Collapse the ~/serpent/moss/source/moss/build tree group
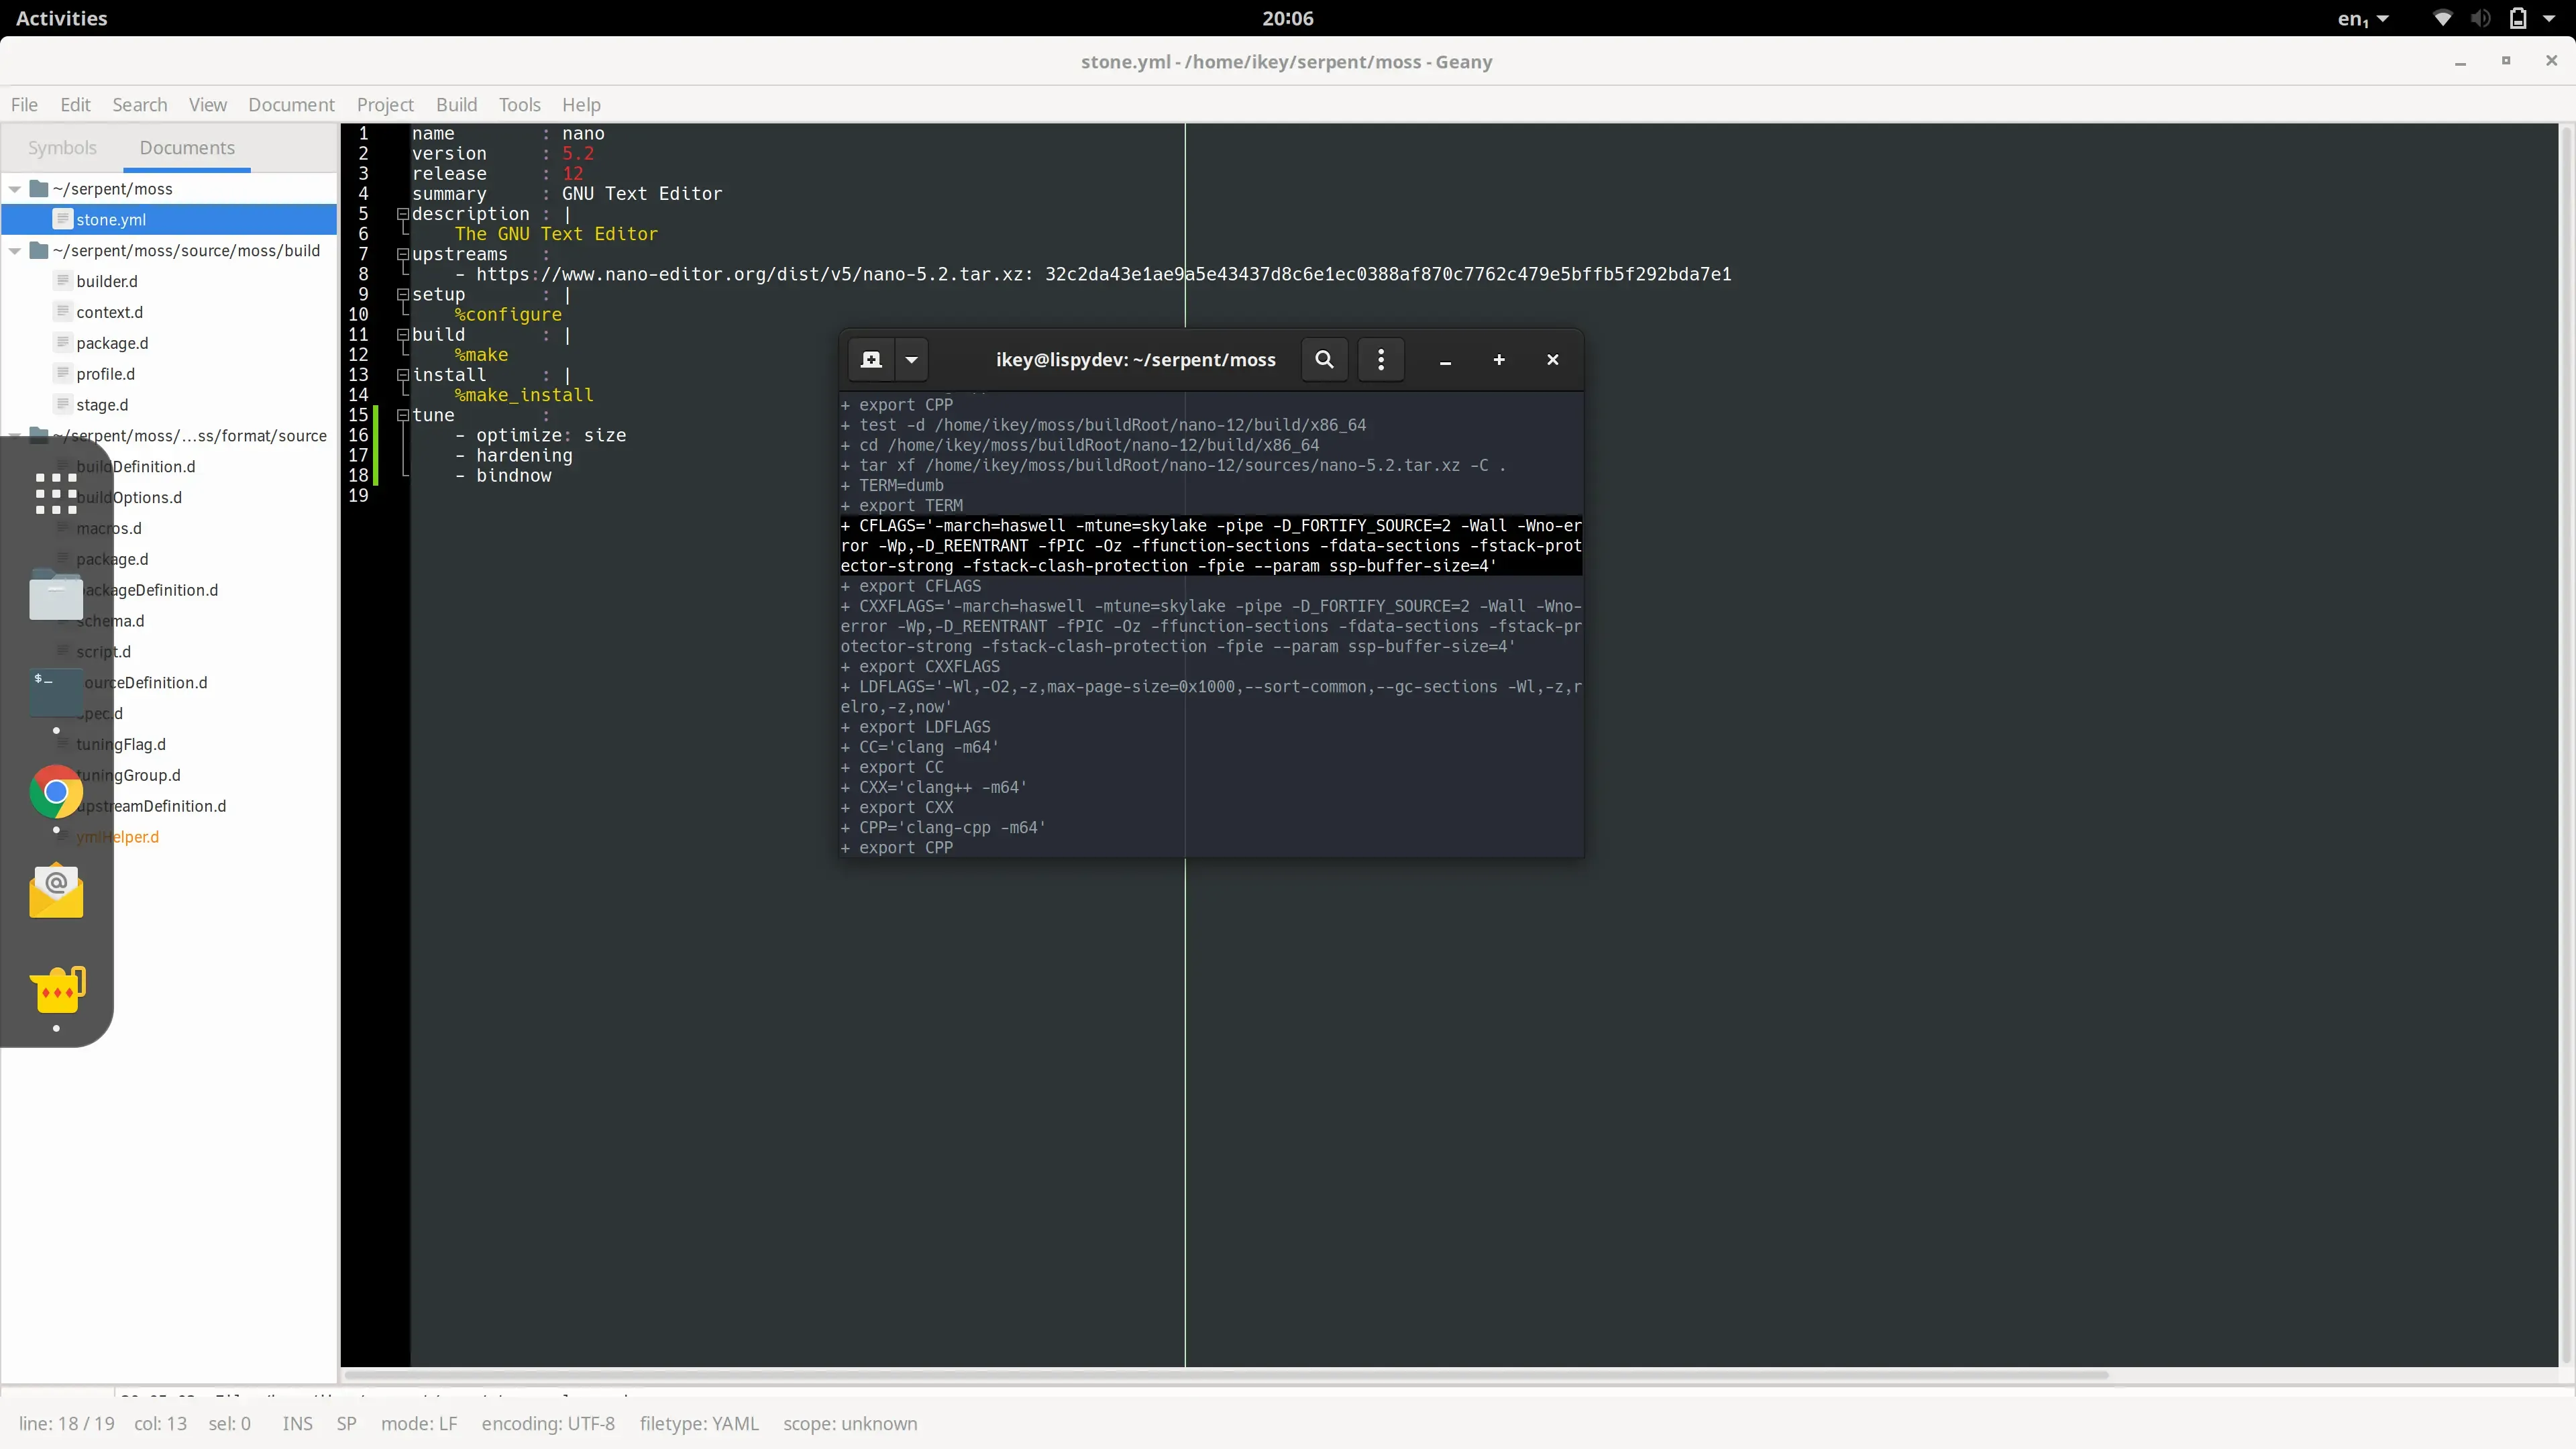 pos(15,251)
